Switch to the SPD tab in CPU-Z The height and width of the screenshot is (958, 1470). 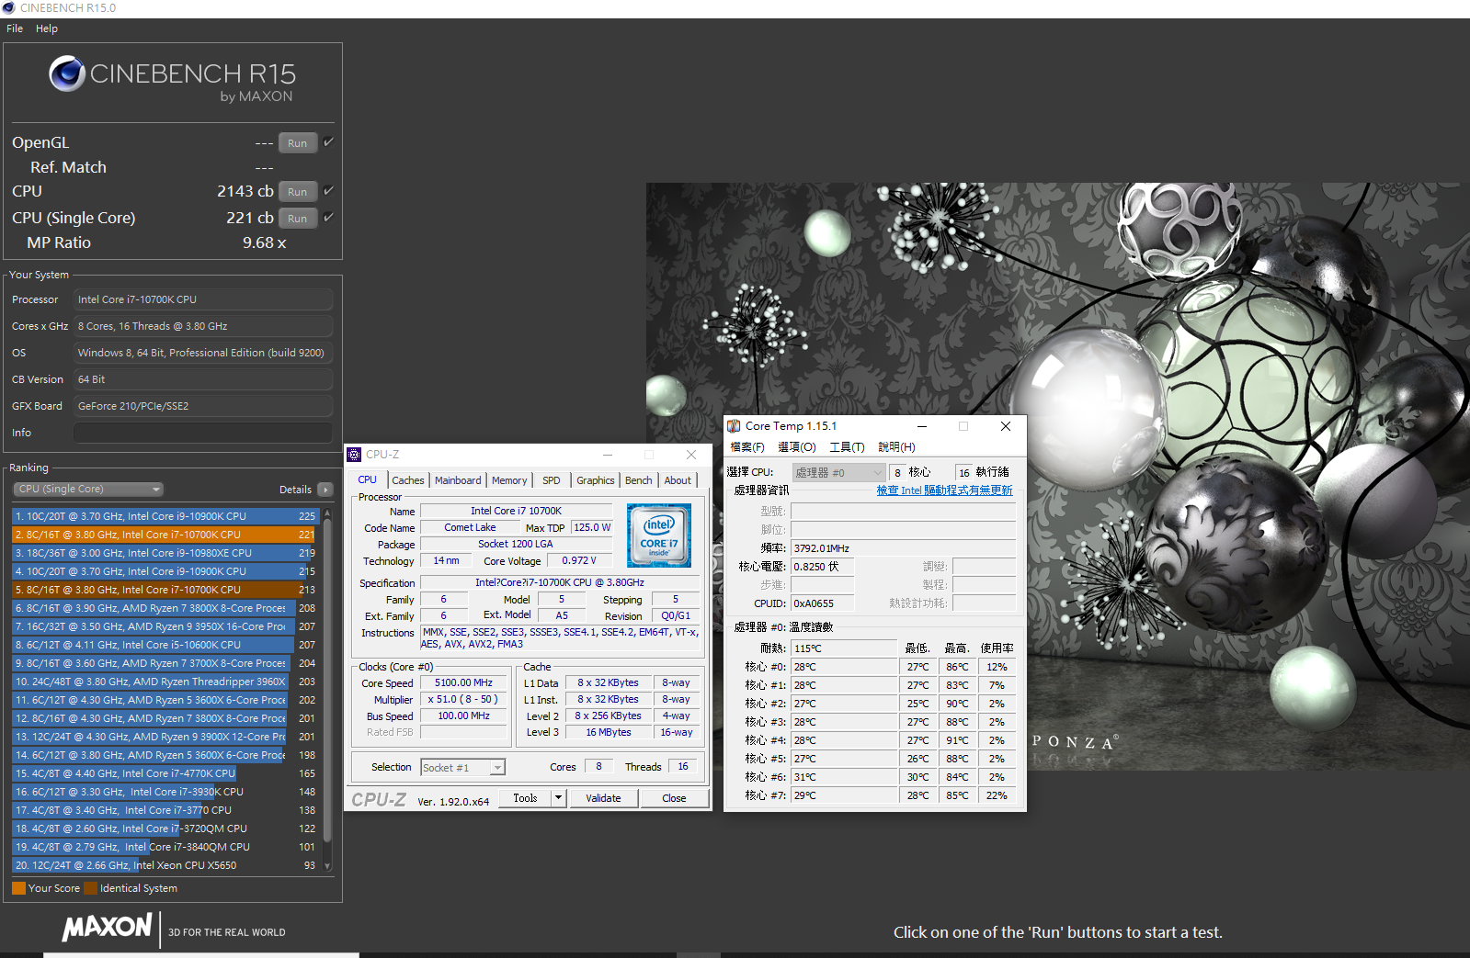click(x=552, y=480)
